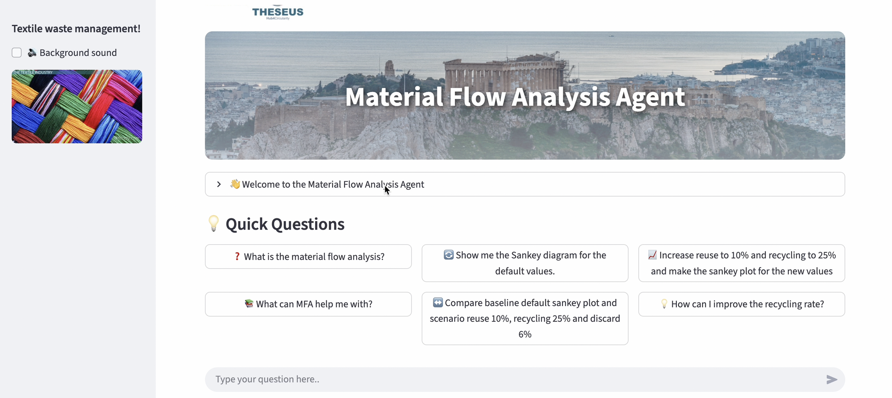Expand the welcome section chevron
892x398 pixels.
219,184
